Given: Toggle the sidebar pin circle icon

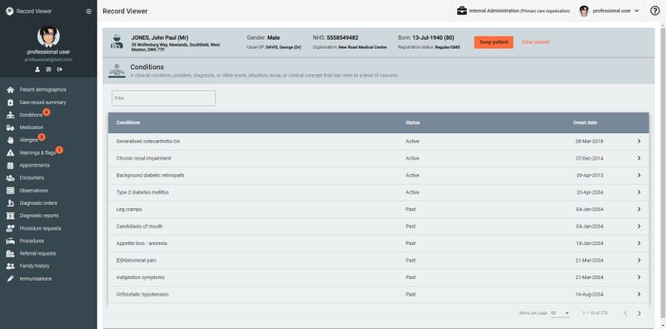Looking at the screenshot, I should pos(89,12).
